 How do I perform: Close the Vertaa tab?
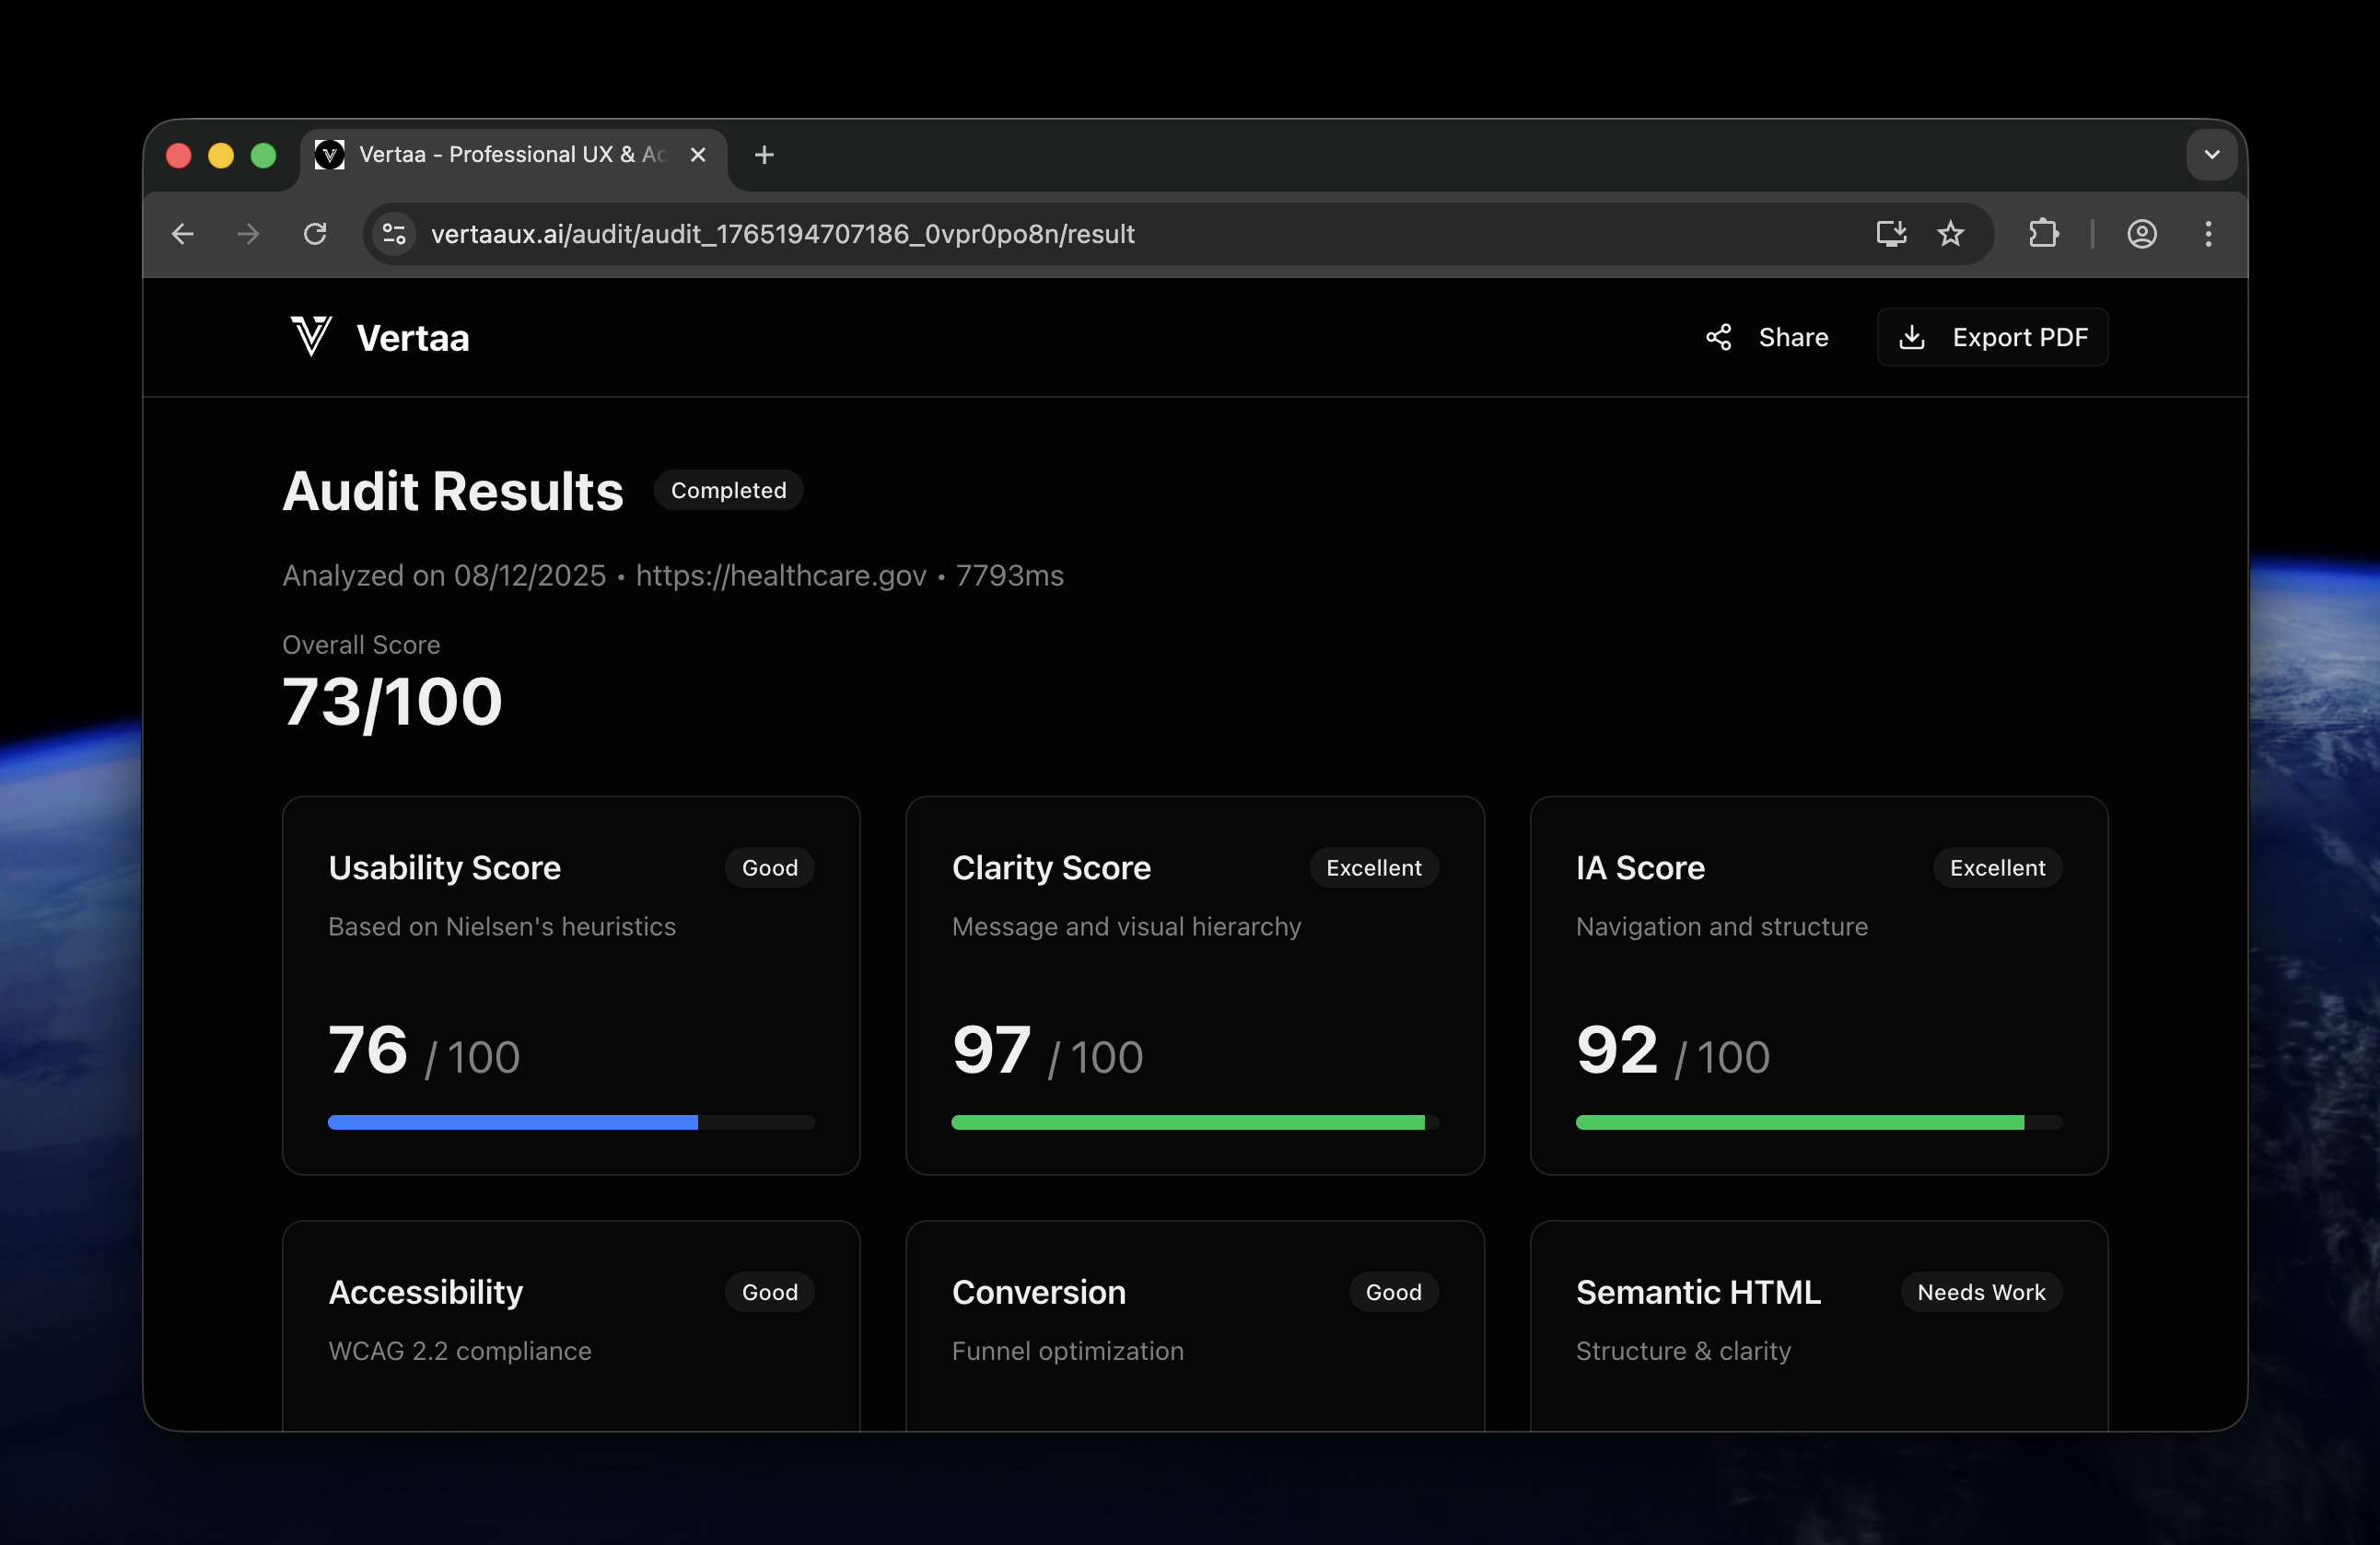tap(698, 155)
